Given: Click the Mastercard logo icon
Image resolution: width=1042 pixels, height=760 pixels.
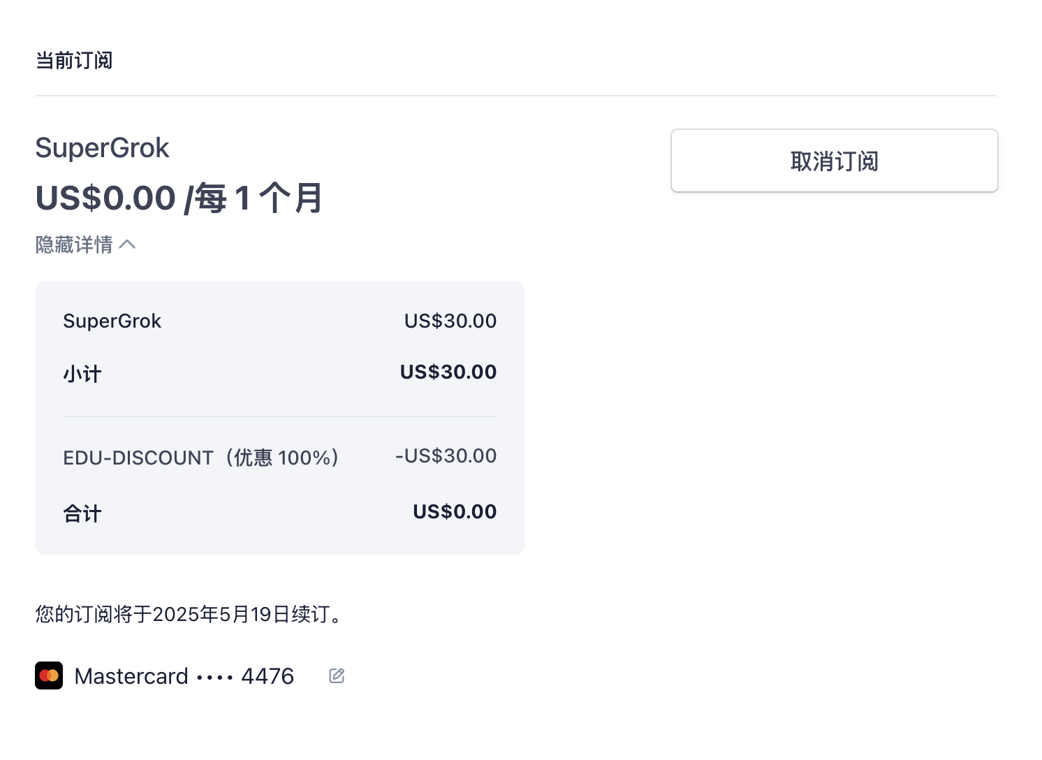Looking at the screenshot, I should [x=49, y=675].
